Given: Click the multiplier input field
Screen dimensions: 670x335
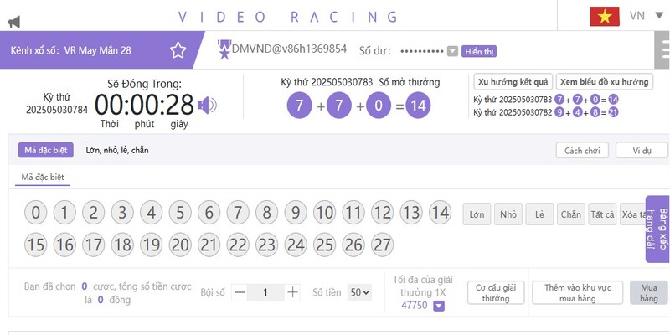Looking at the screenshot, I should point(265,292).
